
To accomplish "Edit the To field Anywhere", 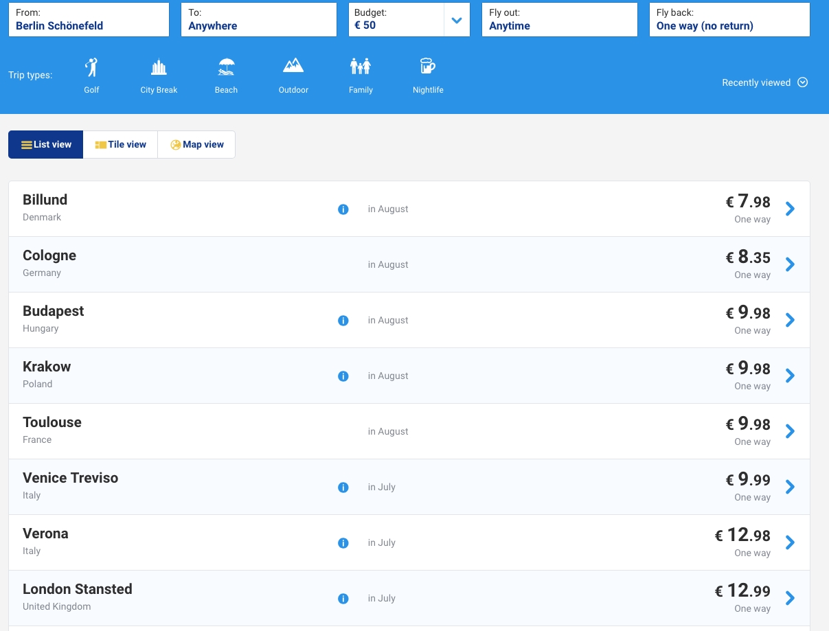I will 259,19.
